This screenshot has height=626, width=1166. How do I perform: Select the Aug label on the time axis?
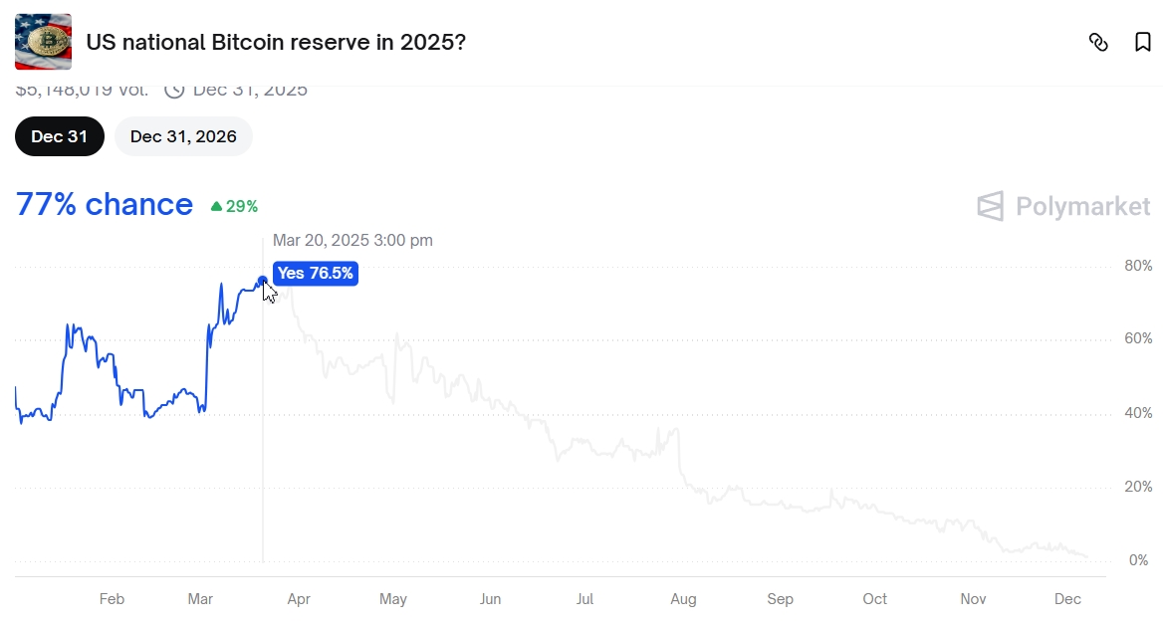point(683,599)
